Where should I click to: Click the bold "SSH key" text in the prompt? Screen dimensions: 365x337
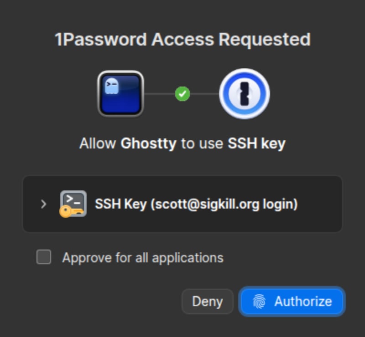point(256,144)
